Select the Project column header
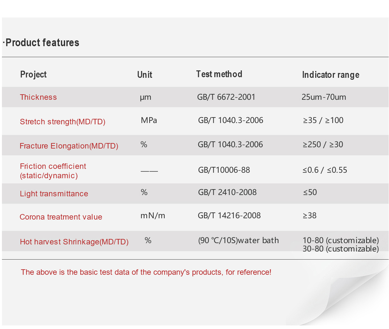This screenshot has height=329, width=389. click(x=34, y=75)
